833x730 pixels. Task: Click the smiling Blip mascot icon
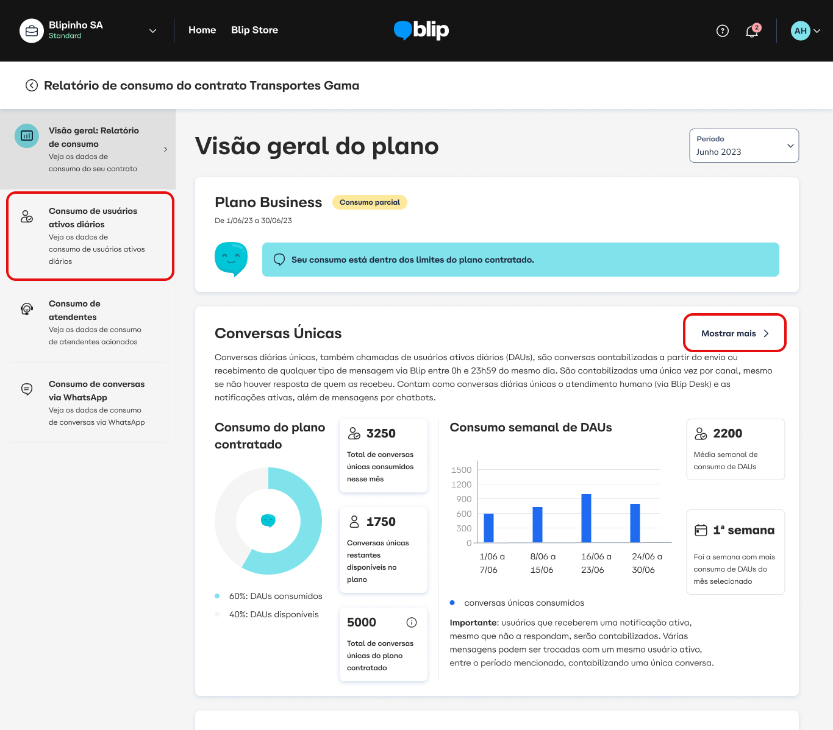[x=231, y=259]
